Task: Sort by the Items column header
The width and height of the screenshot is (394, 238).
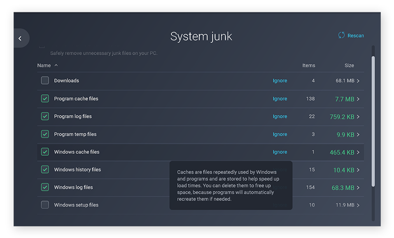Action: [x=308, y=66]
